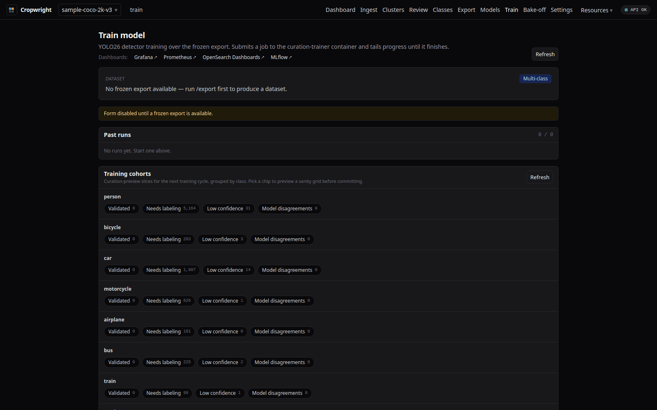Screen dimensions: 657x410
Task: Choose airplane Model disagreements chip
Action: [282, 332]
